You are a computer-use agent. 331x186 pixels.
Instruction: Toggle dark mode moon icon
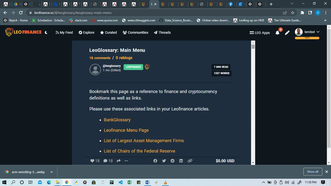coord(46,33)
